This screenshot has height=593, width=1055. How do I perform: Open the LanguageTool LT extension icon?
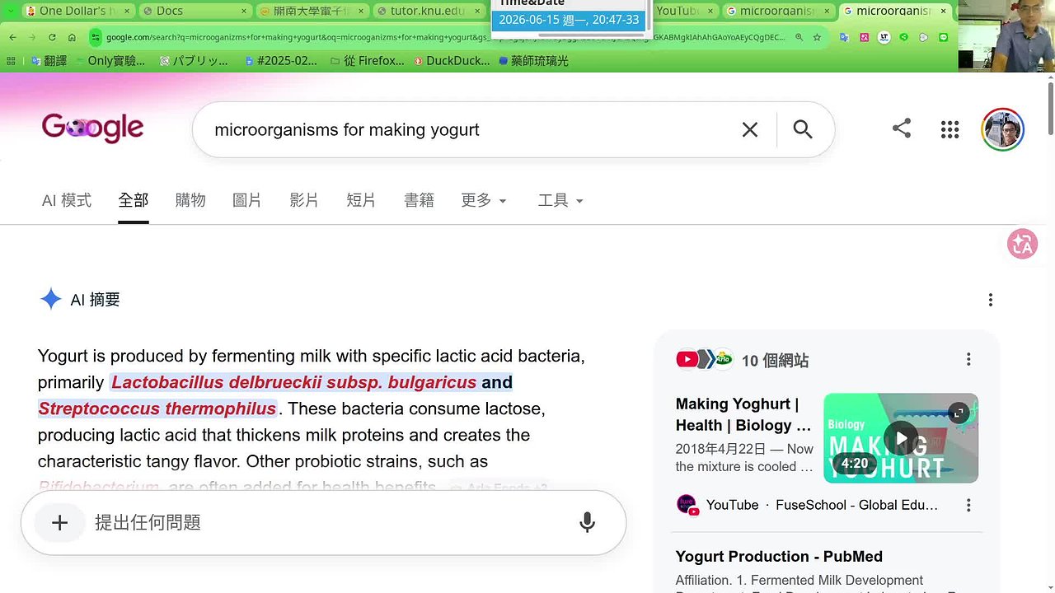tap(884, 37)
